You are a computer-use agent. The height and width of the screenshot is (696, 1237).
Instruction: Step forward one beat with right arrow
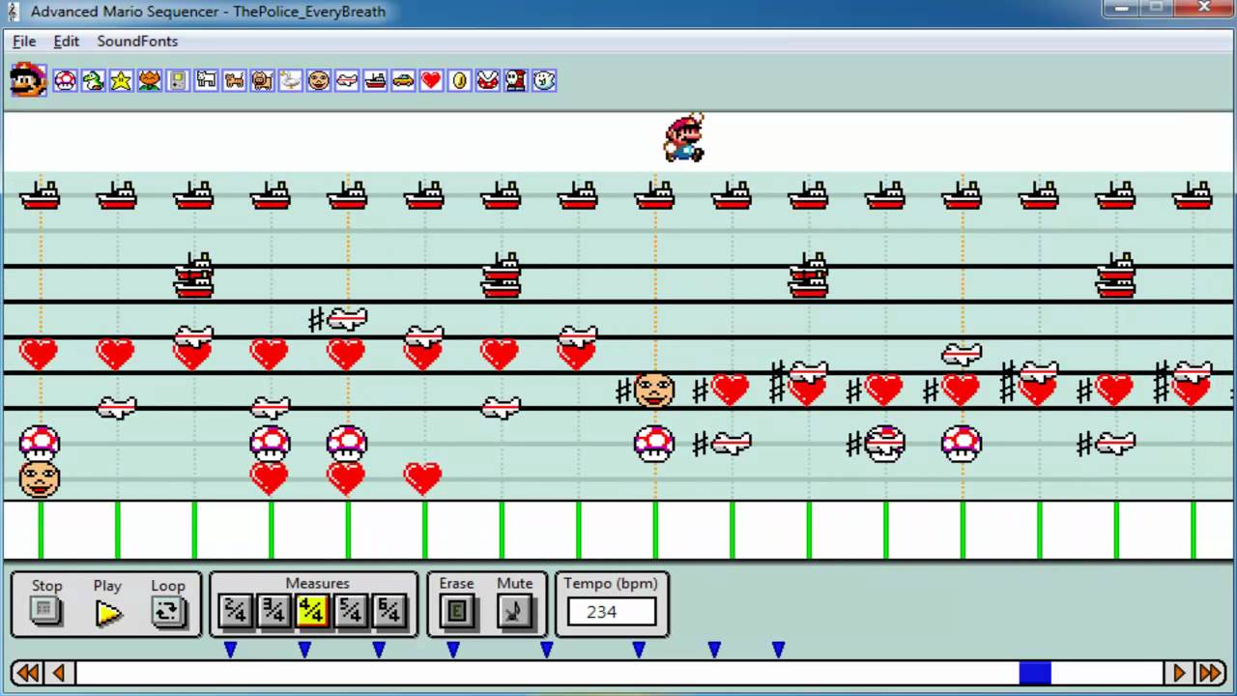(x=1179, y=673)
